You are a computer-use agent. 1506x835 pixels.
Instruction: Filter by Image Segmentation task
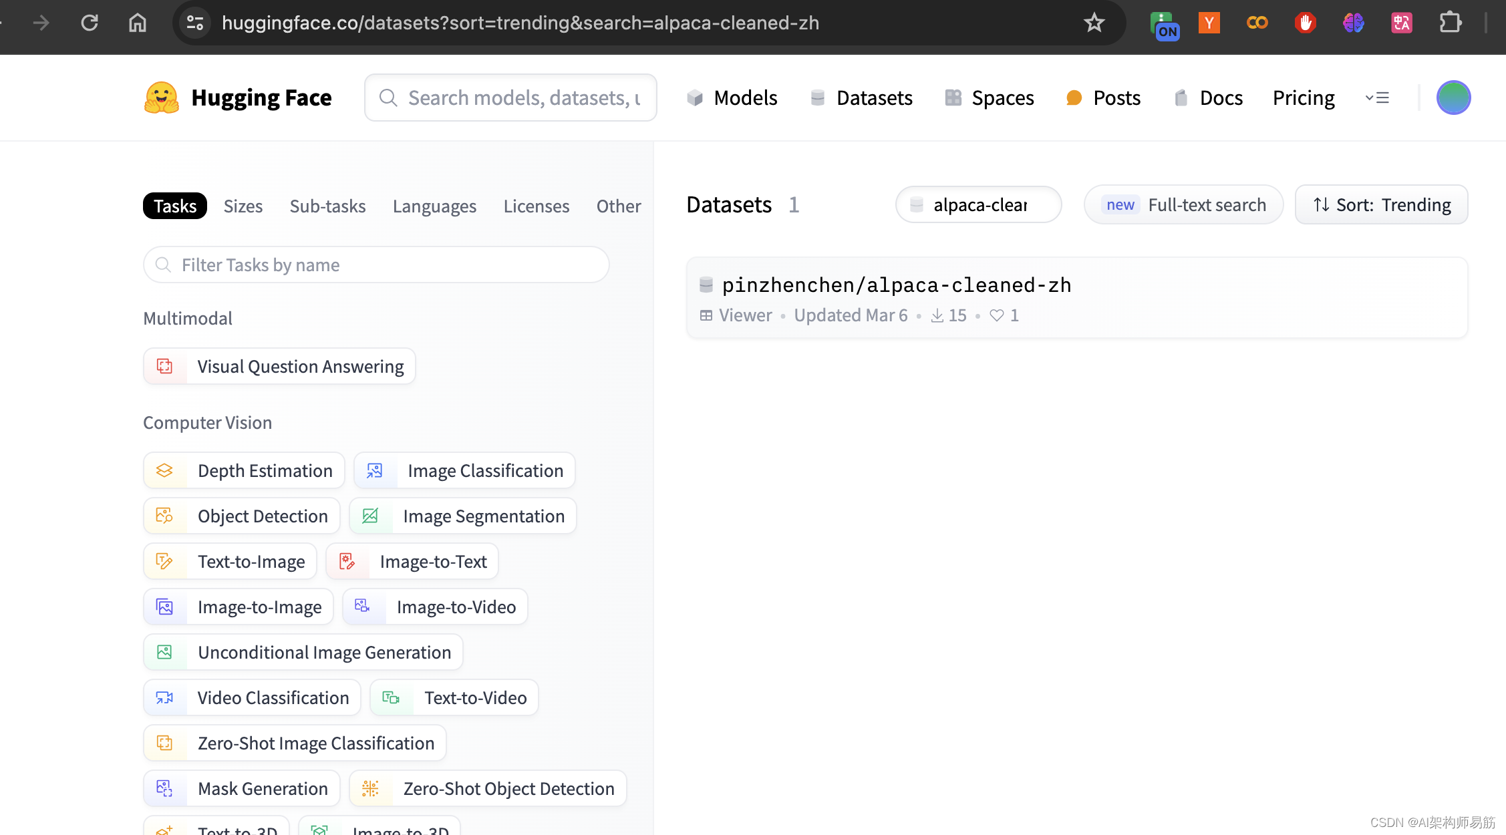[462, 516]
